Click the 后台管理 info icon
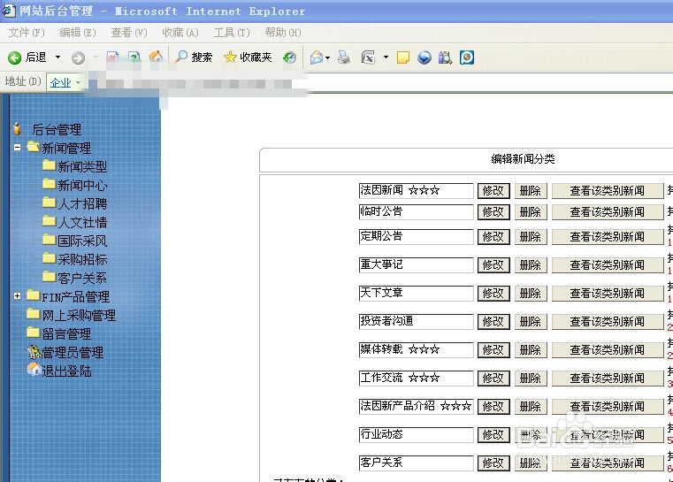 pyautogui.click(x=18, y=128)
